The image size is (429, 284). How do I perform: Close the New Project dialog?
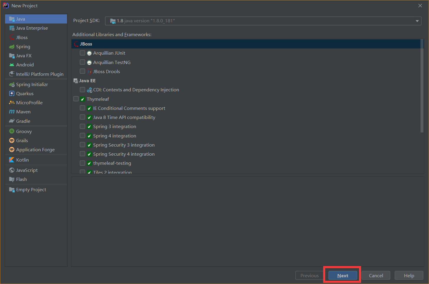click(x=420, y=6)
